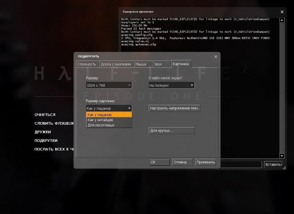Click console scrollbar down arrow

(x=282, y=156)
